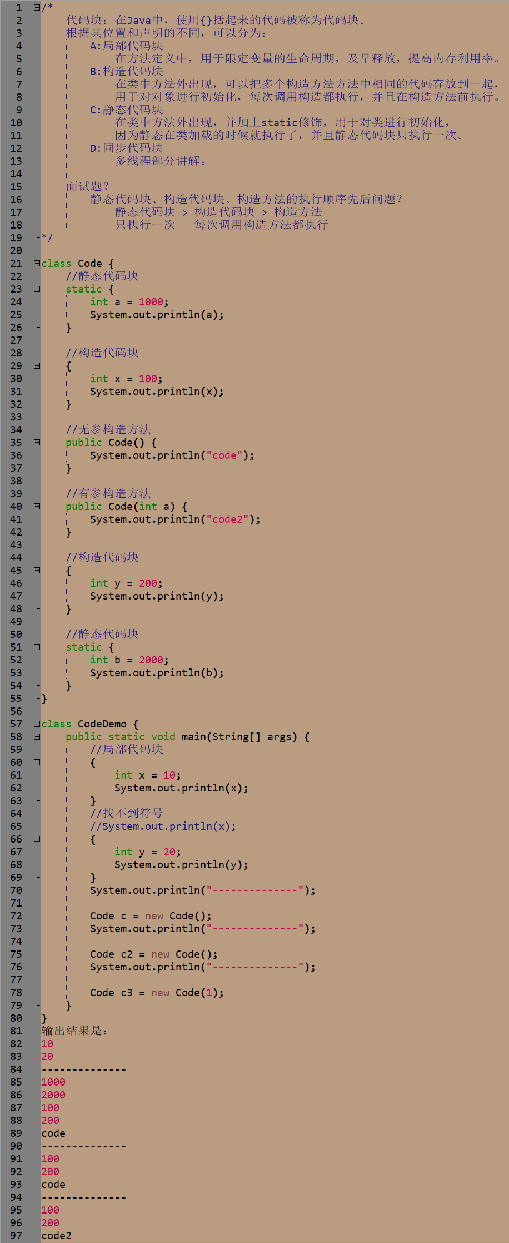The width and height of the screenshot is (509, 1243).
Task: Click line number 57 in the gutter
Action: pyautogui.click(x=16, y=724)
